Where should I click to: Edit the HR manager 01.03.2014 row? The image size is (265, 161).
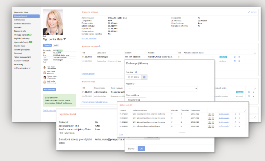coord(235,57)
